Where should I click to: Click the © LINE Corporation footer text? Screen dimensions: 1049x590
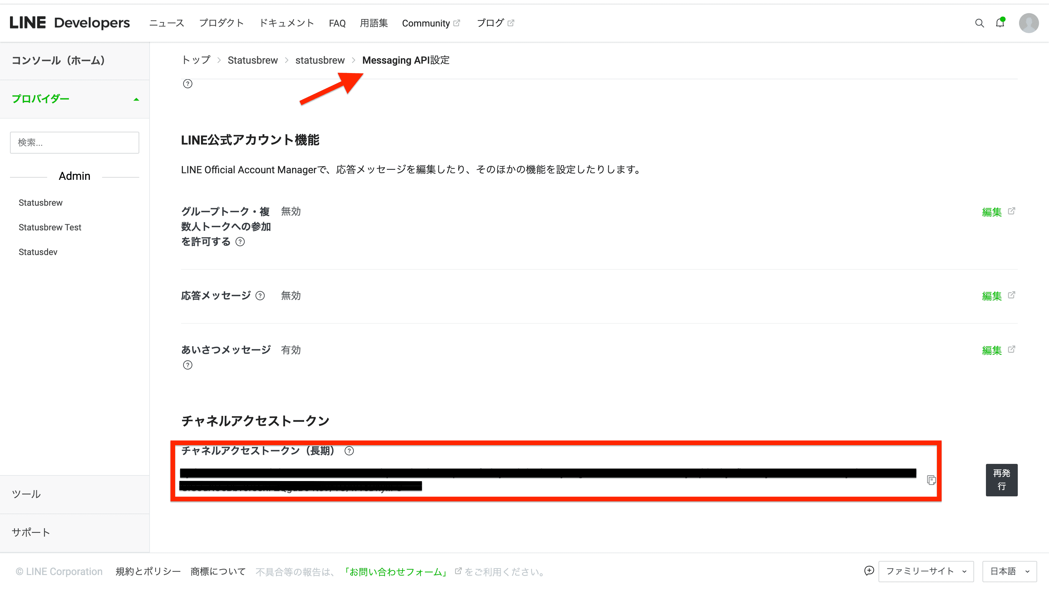pyautogui.click(x=59, y=572)
